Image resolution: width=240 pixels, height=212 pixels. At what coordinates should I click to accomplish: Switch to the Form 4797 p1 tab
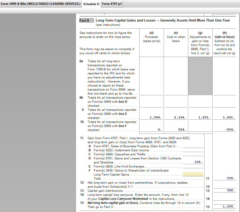pyautogui.click(x=112, y=4)
